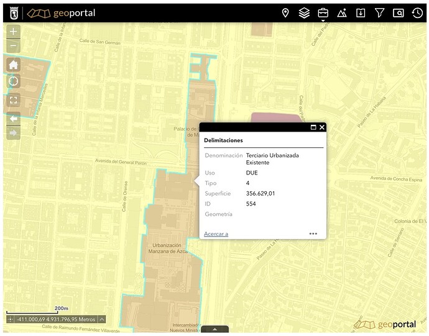Viewport: 429px width, 336px height.
Task: Click the my location circle button
Action: point(13,81)
